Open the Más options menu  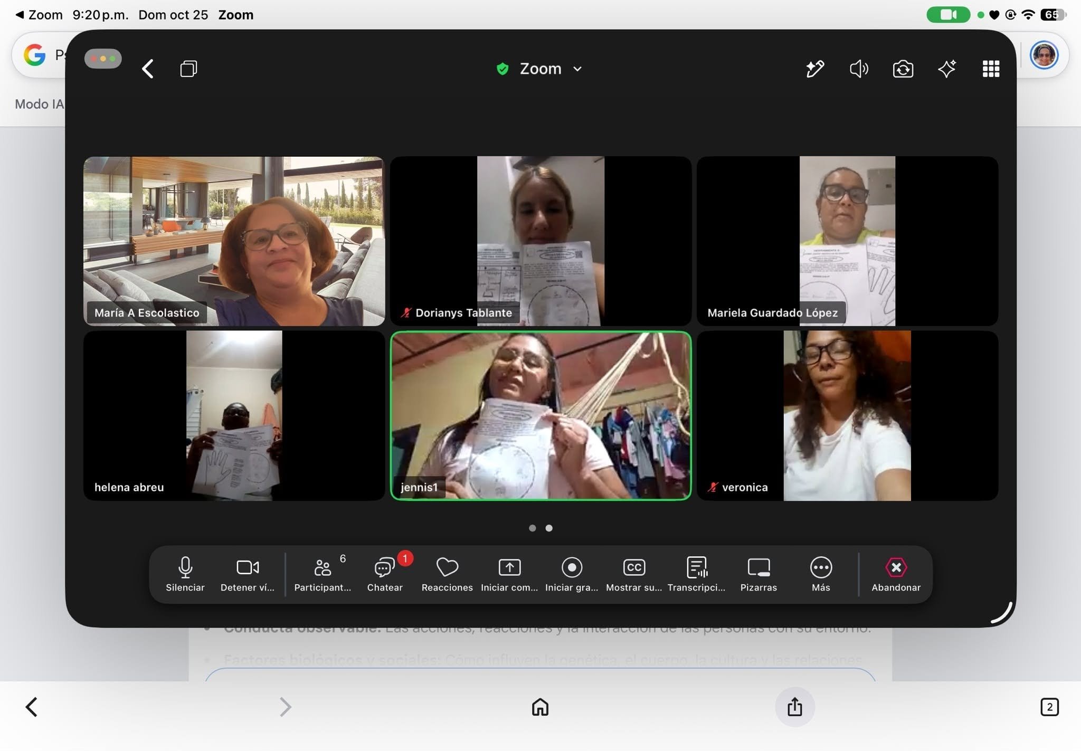pos(821,574)
